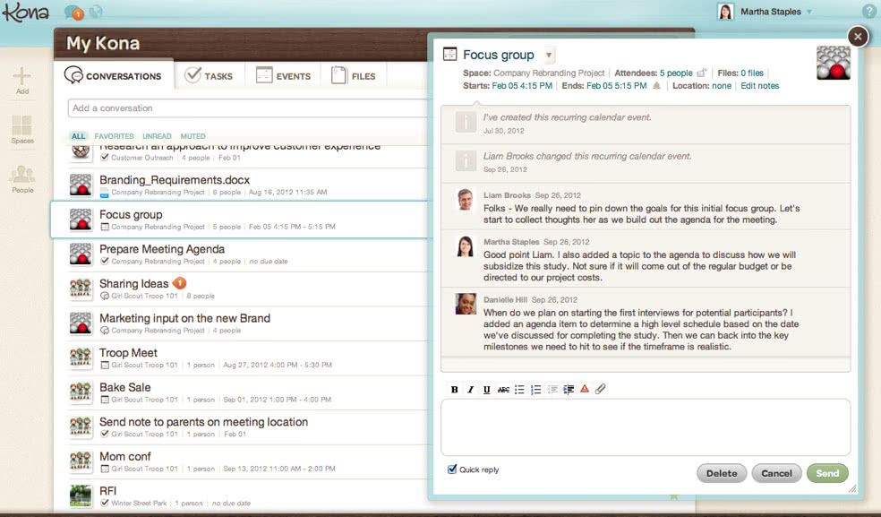Open Martha Staples user menu arrow
The image size is (881, 517).
(x=809, y=12)
